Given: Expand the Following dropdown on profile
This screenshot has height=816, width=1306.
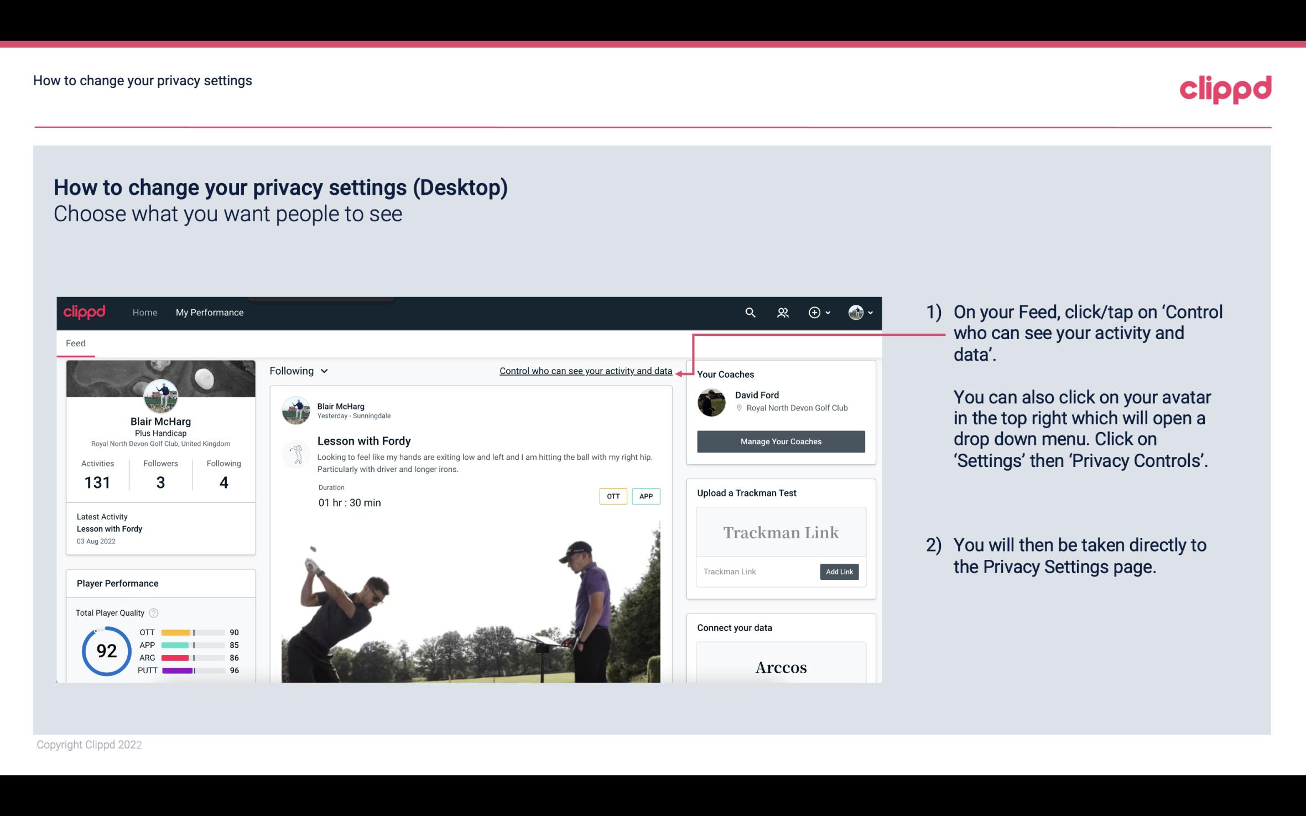Looking at the screenshot, I should tap(297, 371).
